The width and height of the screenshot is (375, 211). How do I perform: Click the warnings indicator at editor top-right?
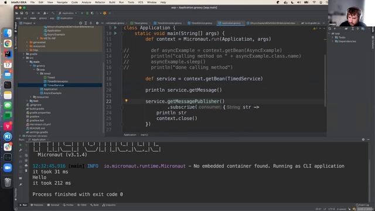point(316,29)
